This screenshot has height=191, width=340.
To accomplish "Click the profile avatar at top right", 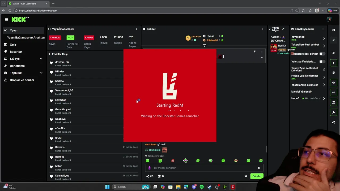I will [329, 19].
